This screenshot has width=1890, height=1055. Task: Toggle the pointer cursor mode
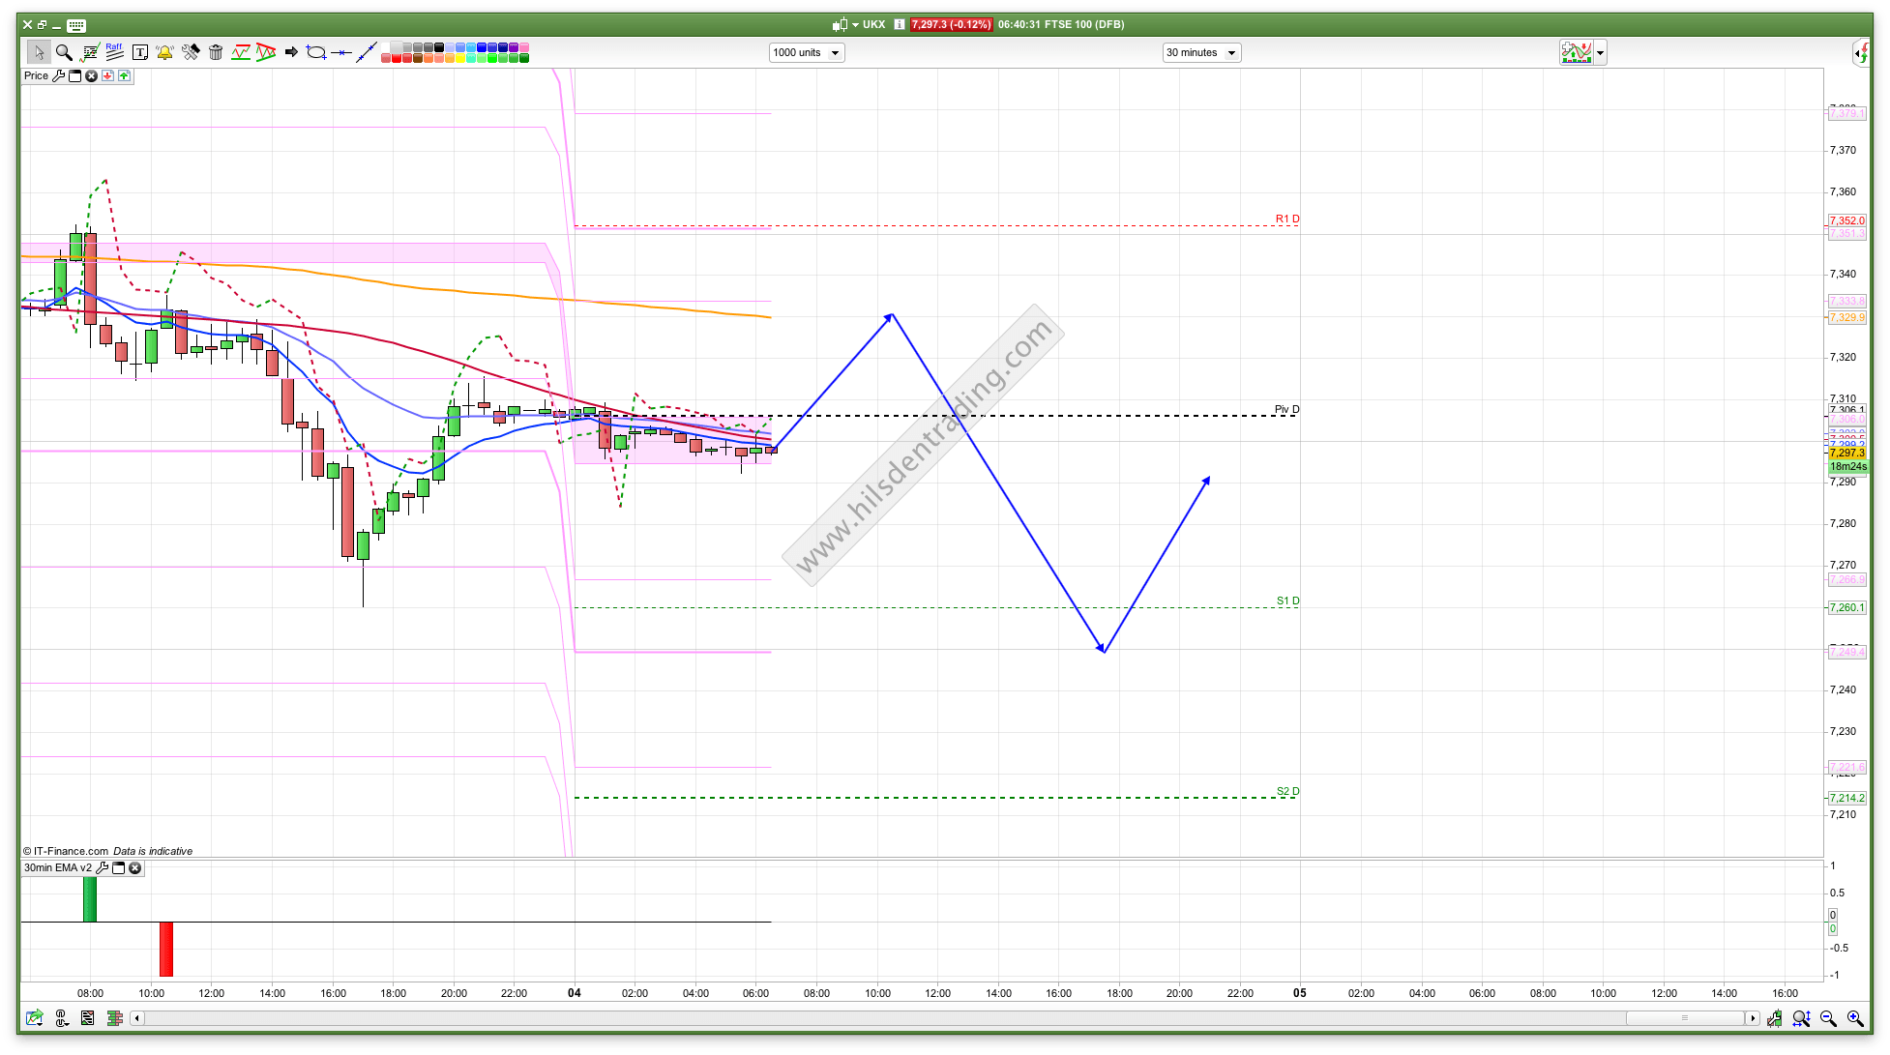(40, 52)
